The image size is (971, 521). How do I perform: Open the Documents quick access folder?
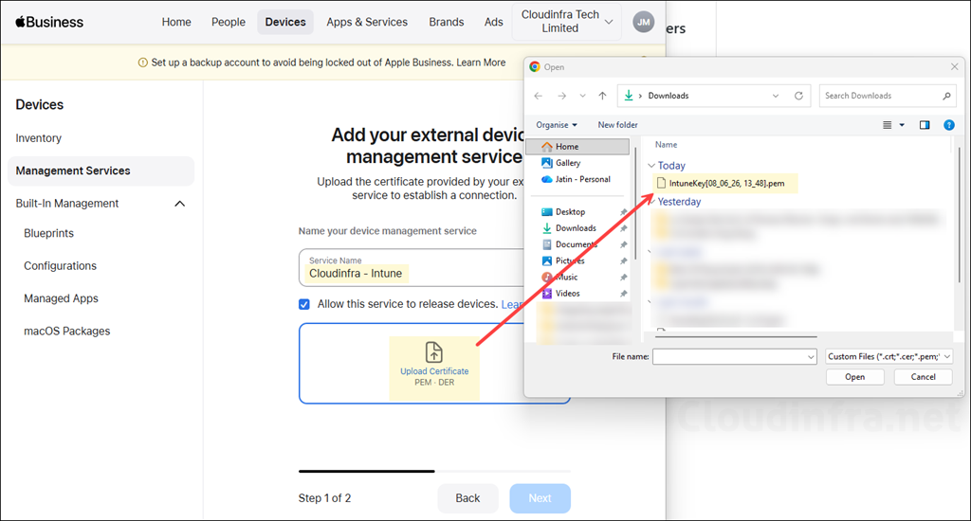[x=576, y=244]
